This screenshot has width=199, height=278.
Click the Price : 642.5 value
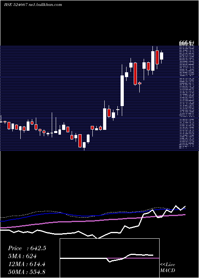pyautogui.click(x=27, y=248)
